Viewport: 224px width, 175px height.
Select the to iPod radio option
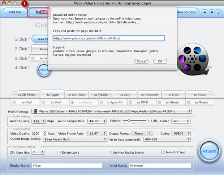[43, 102]
